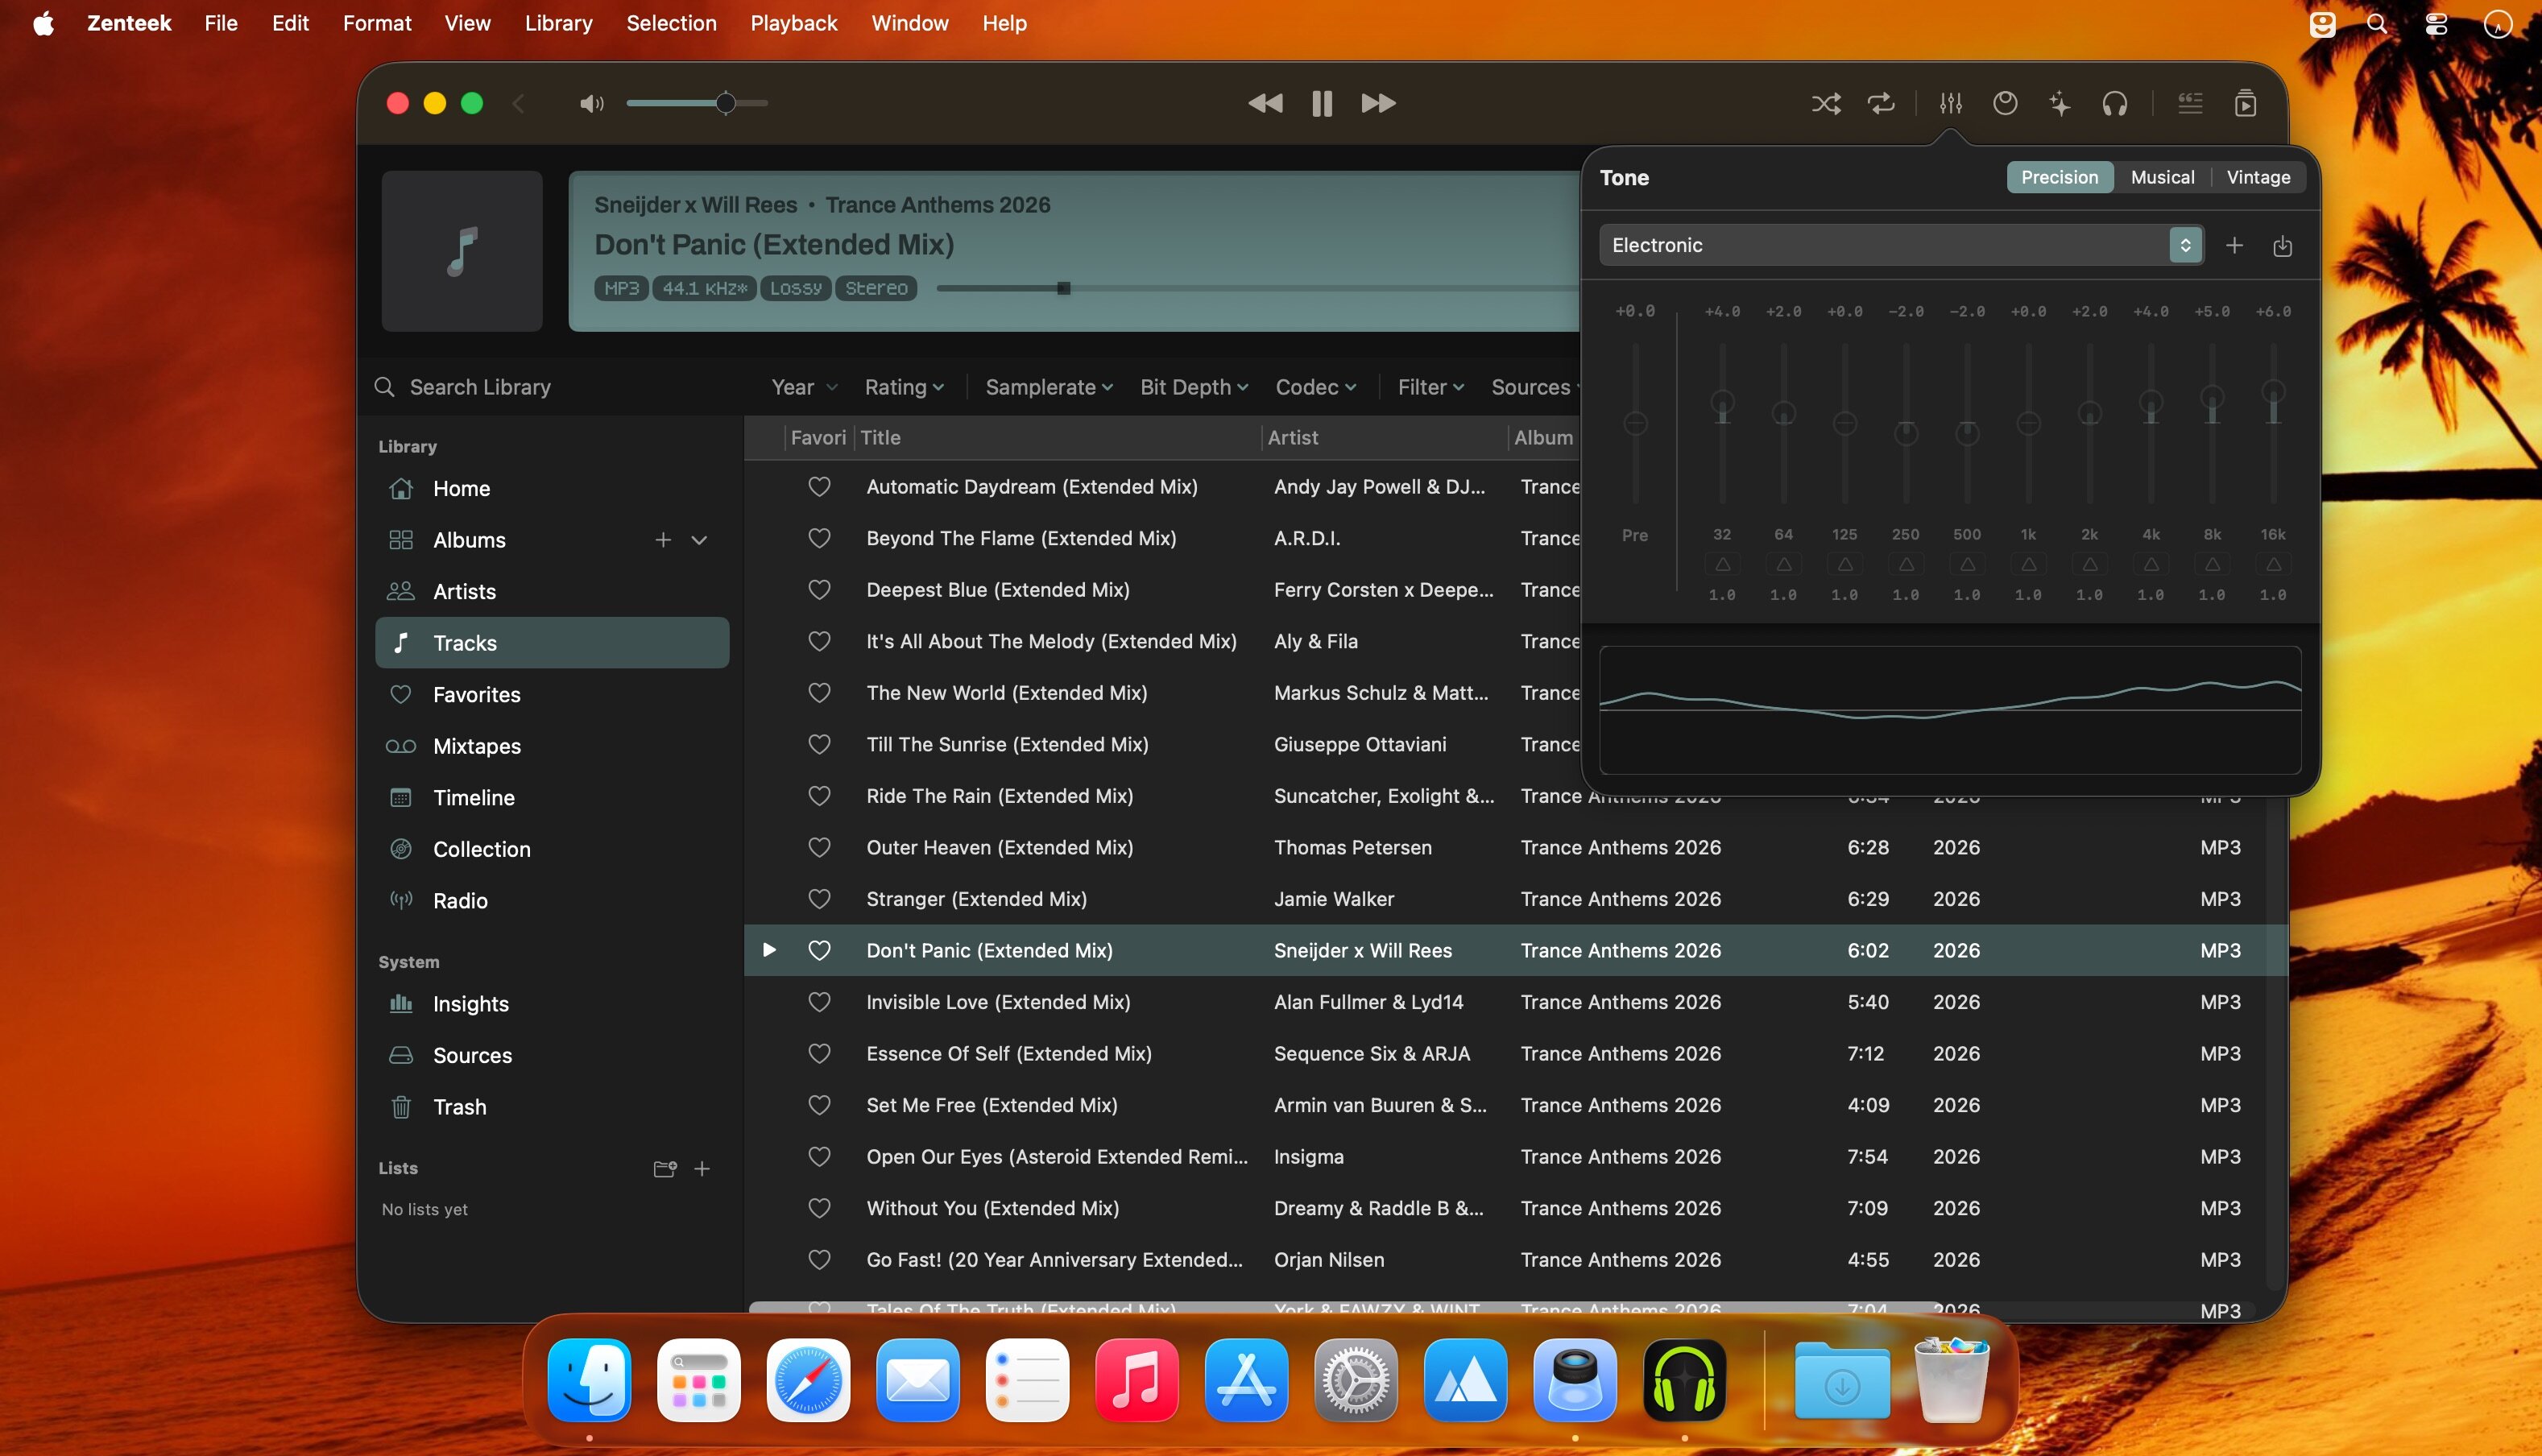Image resolution: width=2542 pixels, height=1456 pixels.
Task: Open the Trash section
Action: click(552, 1106)
